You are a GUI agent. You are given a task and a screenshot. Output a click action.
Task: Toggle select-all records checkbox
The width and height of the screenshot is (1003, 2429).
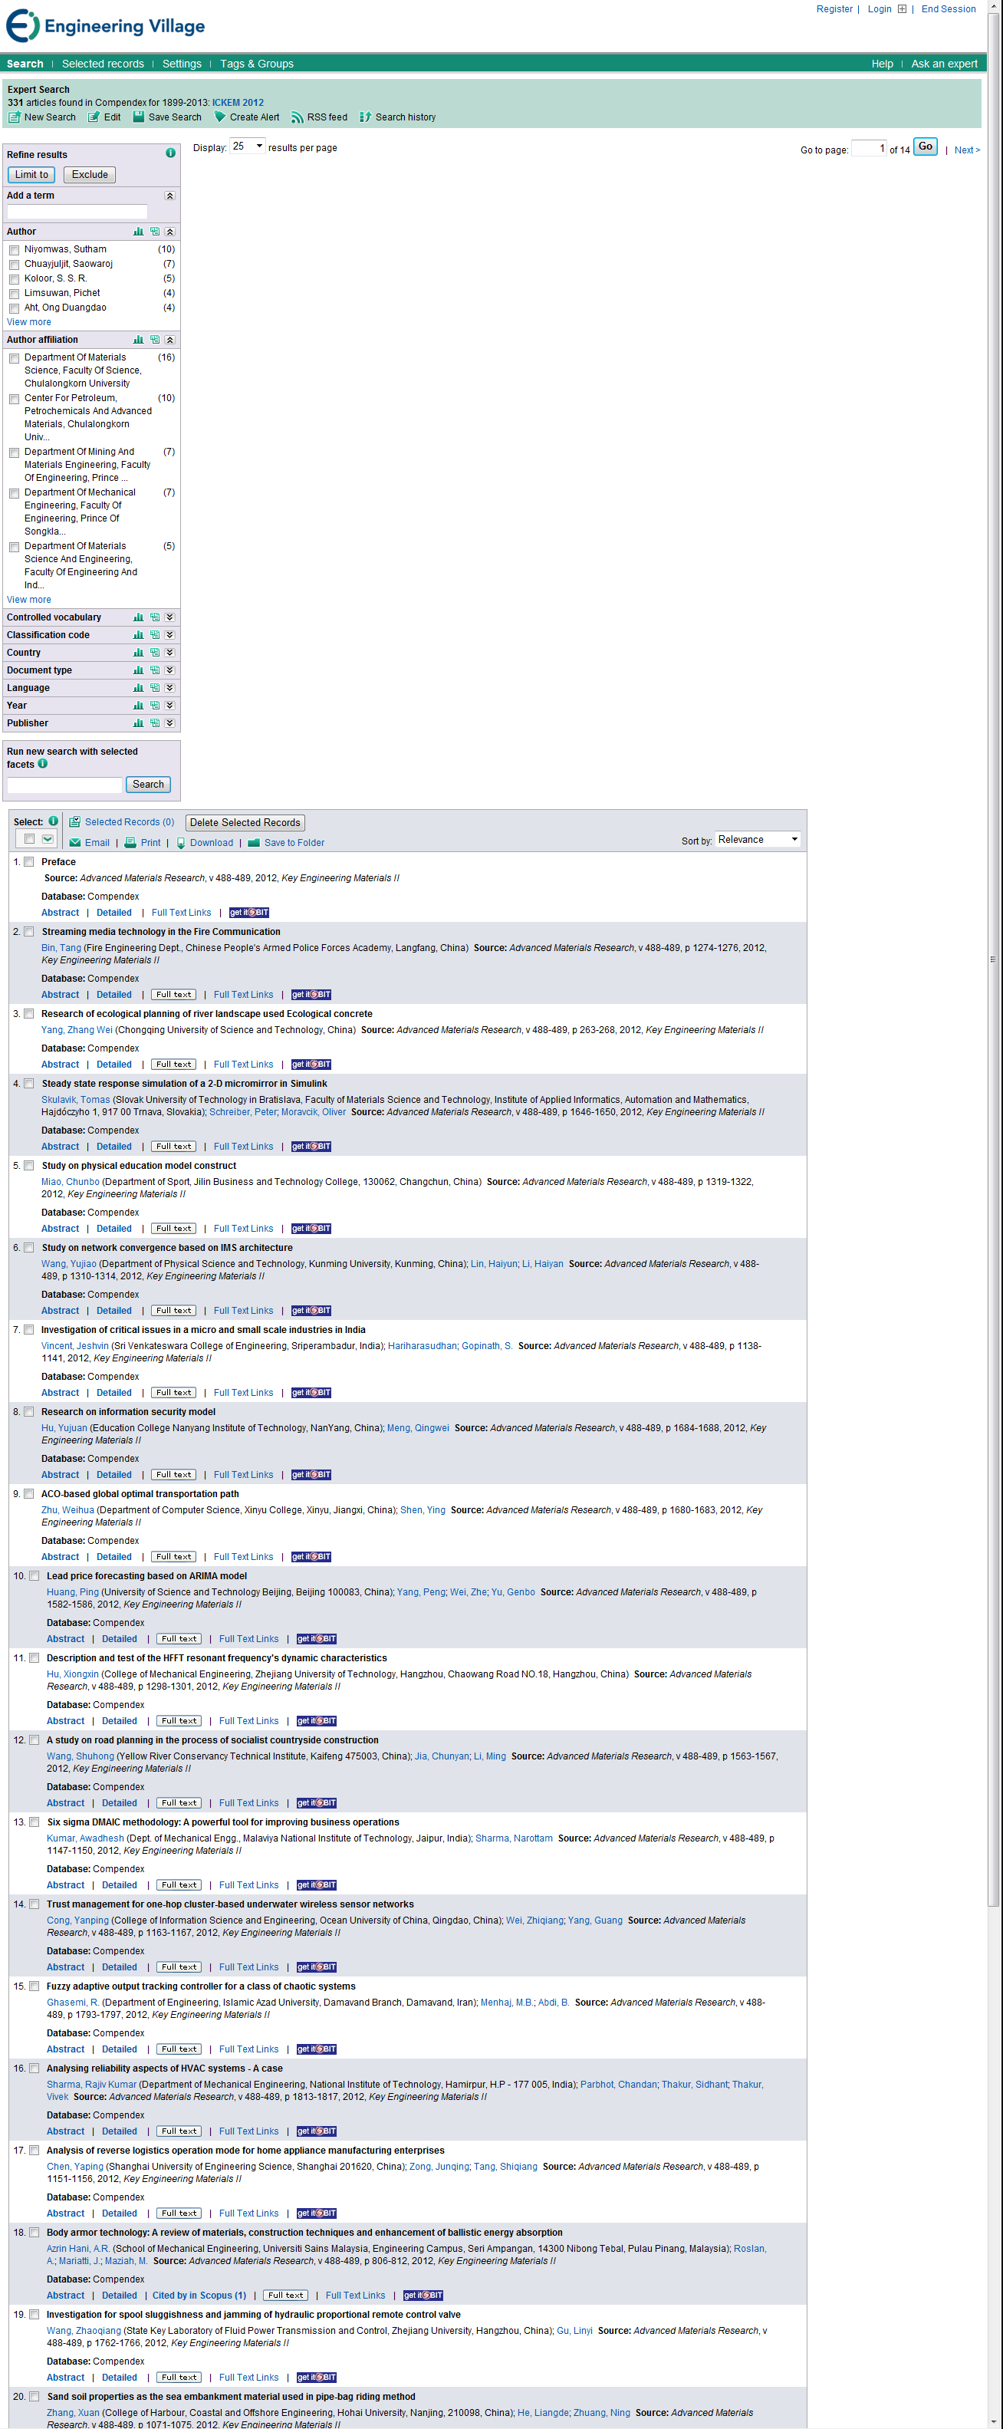point(29,839)
